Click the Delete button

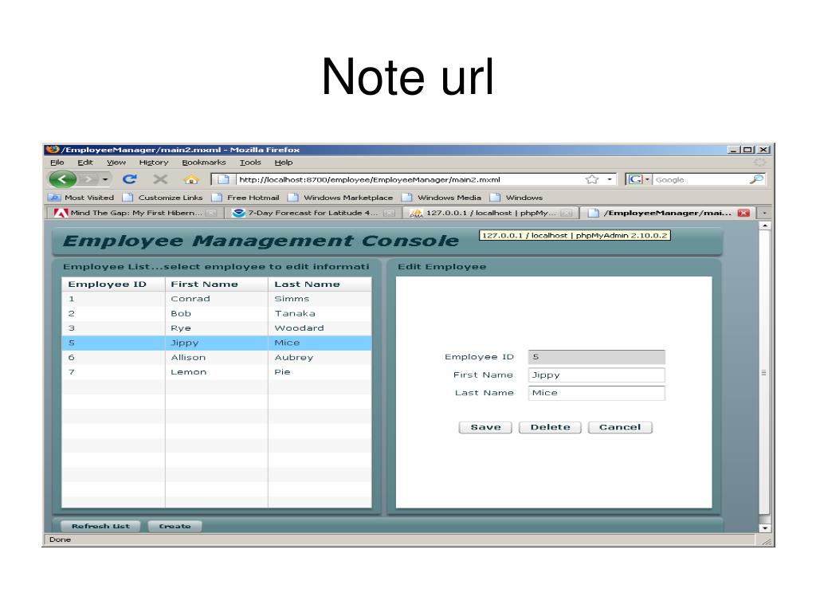pos(550,427)
